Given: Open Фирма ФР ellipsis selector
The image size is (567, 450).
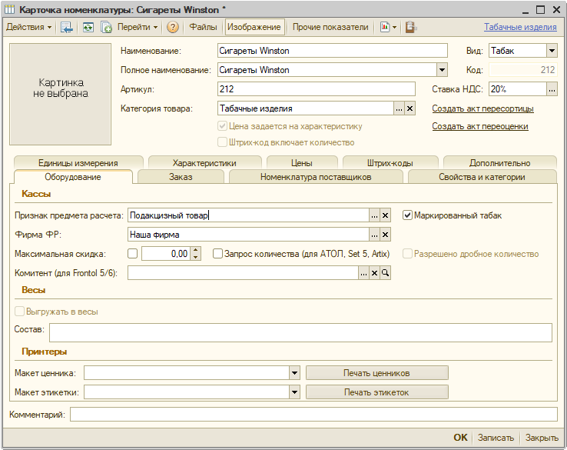Looking at the screenshot, I should tap(374, 235).
